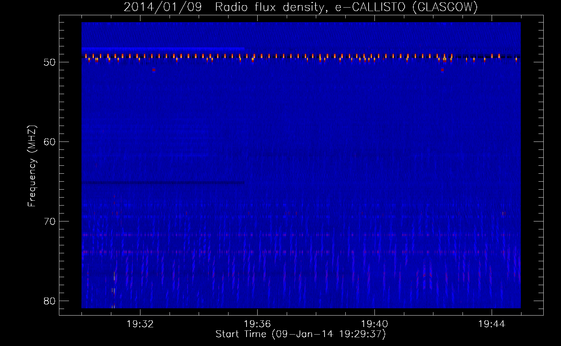
Task: Click the date '2014/01/09' in title
Action: tap(163, 7)
